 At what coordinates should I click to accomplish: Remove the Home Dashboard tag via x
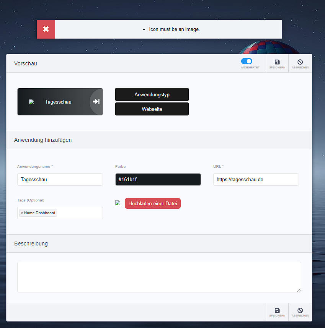22,213
